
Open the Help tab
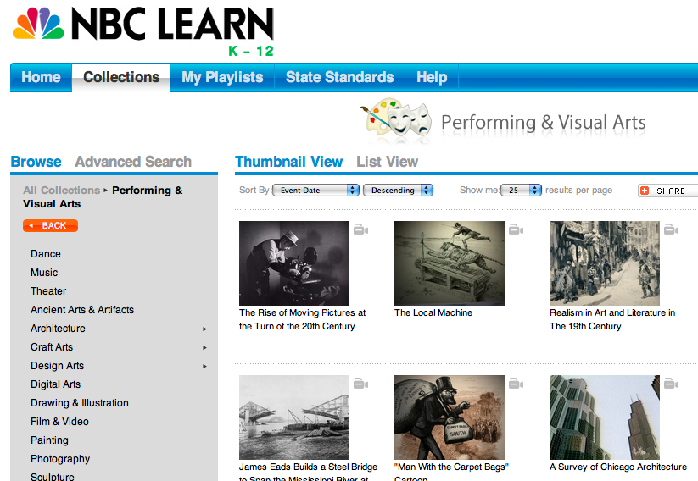[432, 77]
